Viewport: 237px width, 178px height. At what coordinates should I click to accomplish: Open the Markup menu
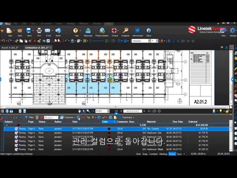click(70, 24)
